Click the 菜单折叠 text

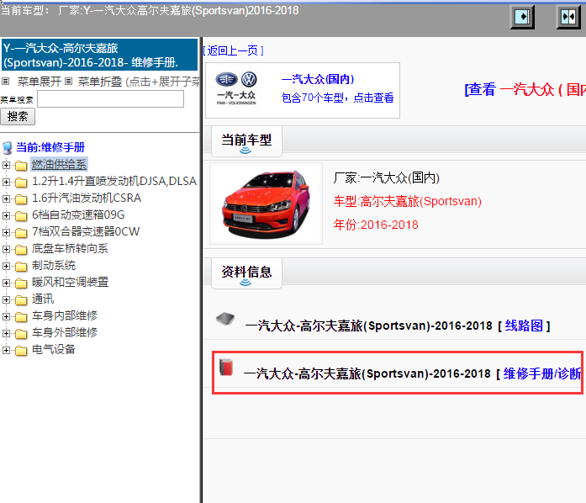pos(100,82)
